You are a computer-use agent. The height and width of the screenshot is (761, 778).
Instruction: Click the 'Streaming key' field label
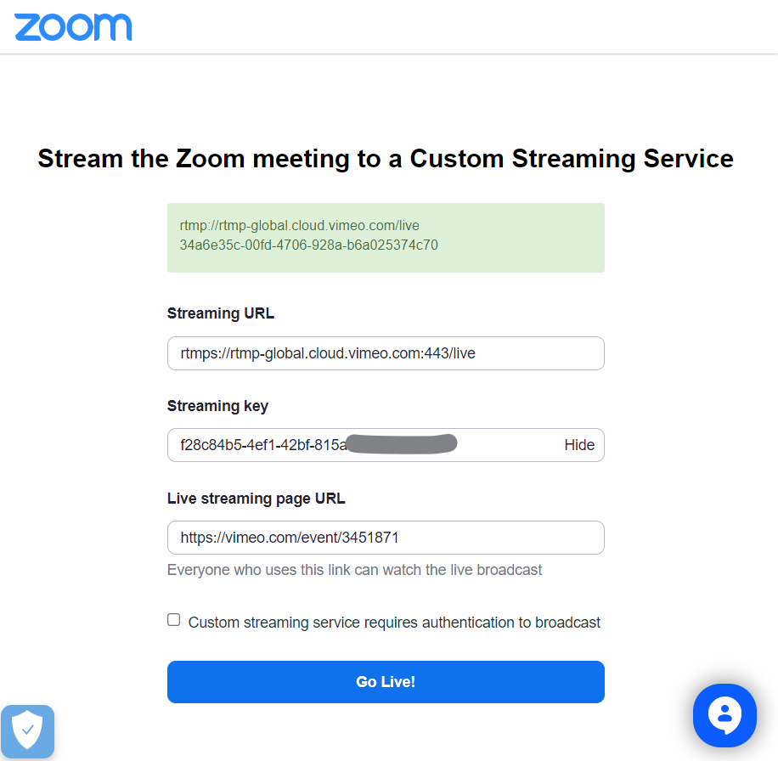pyautogui.click(x=217, y=406)
